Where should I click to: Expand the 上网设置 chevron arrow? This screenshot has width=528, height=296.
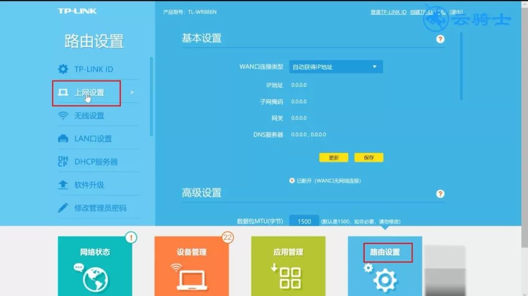(132, 93)
